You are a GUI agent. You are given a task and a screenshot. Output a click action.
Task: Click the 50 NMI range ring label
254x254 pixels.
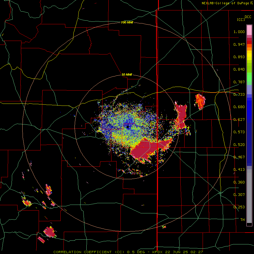pyautogui.click(x=127, y=75)
